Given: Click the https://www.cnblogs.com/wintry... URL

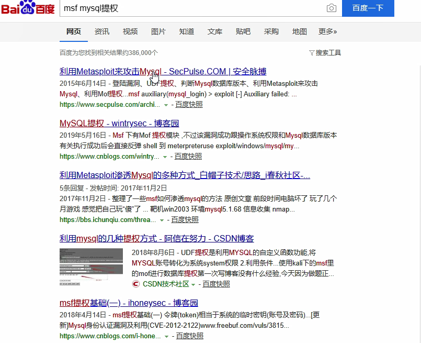Looking at the screenshot, I should click(x=109, y=157).
